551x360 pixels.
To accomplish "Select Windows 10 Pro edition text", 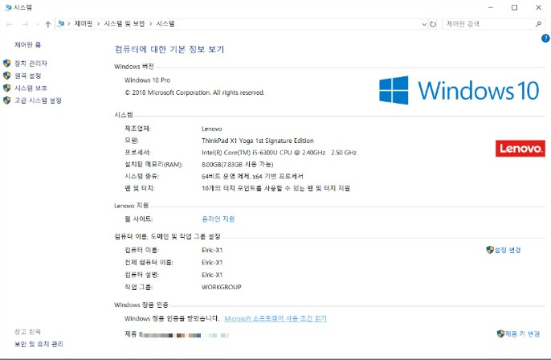I will click(147, 80).
